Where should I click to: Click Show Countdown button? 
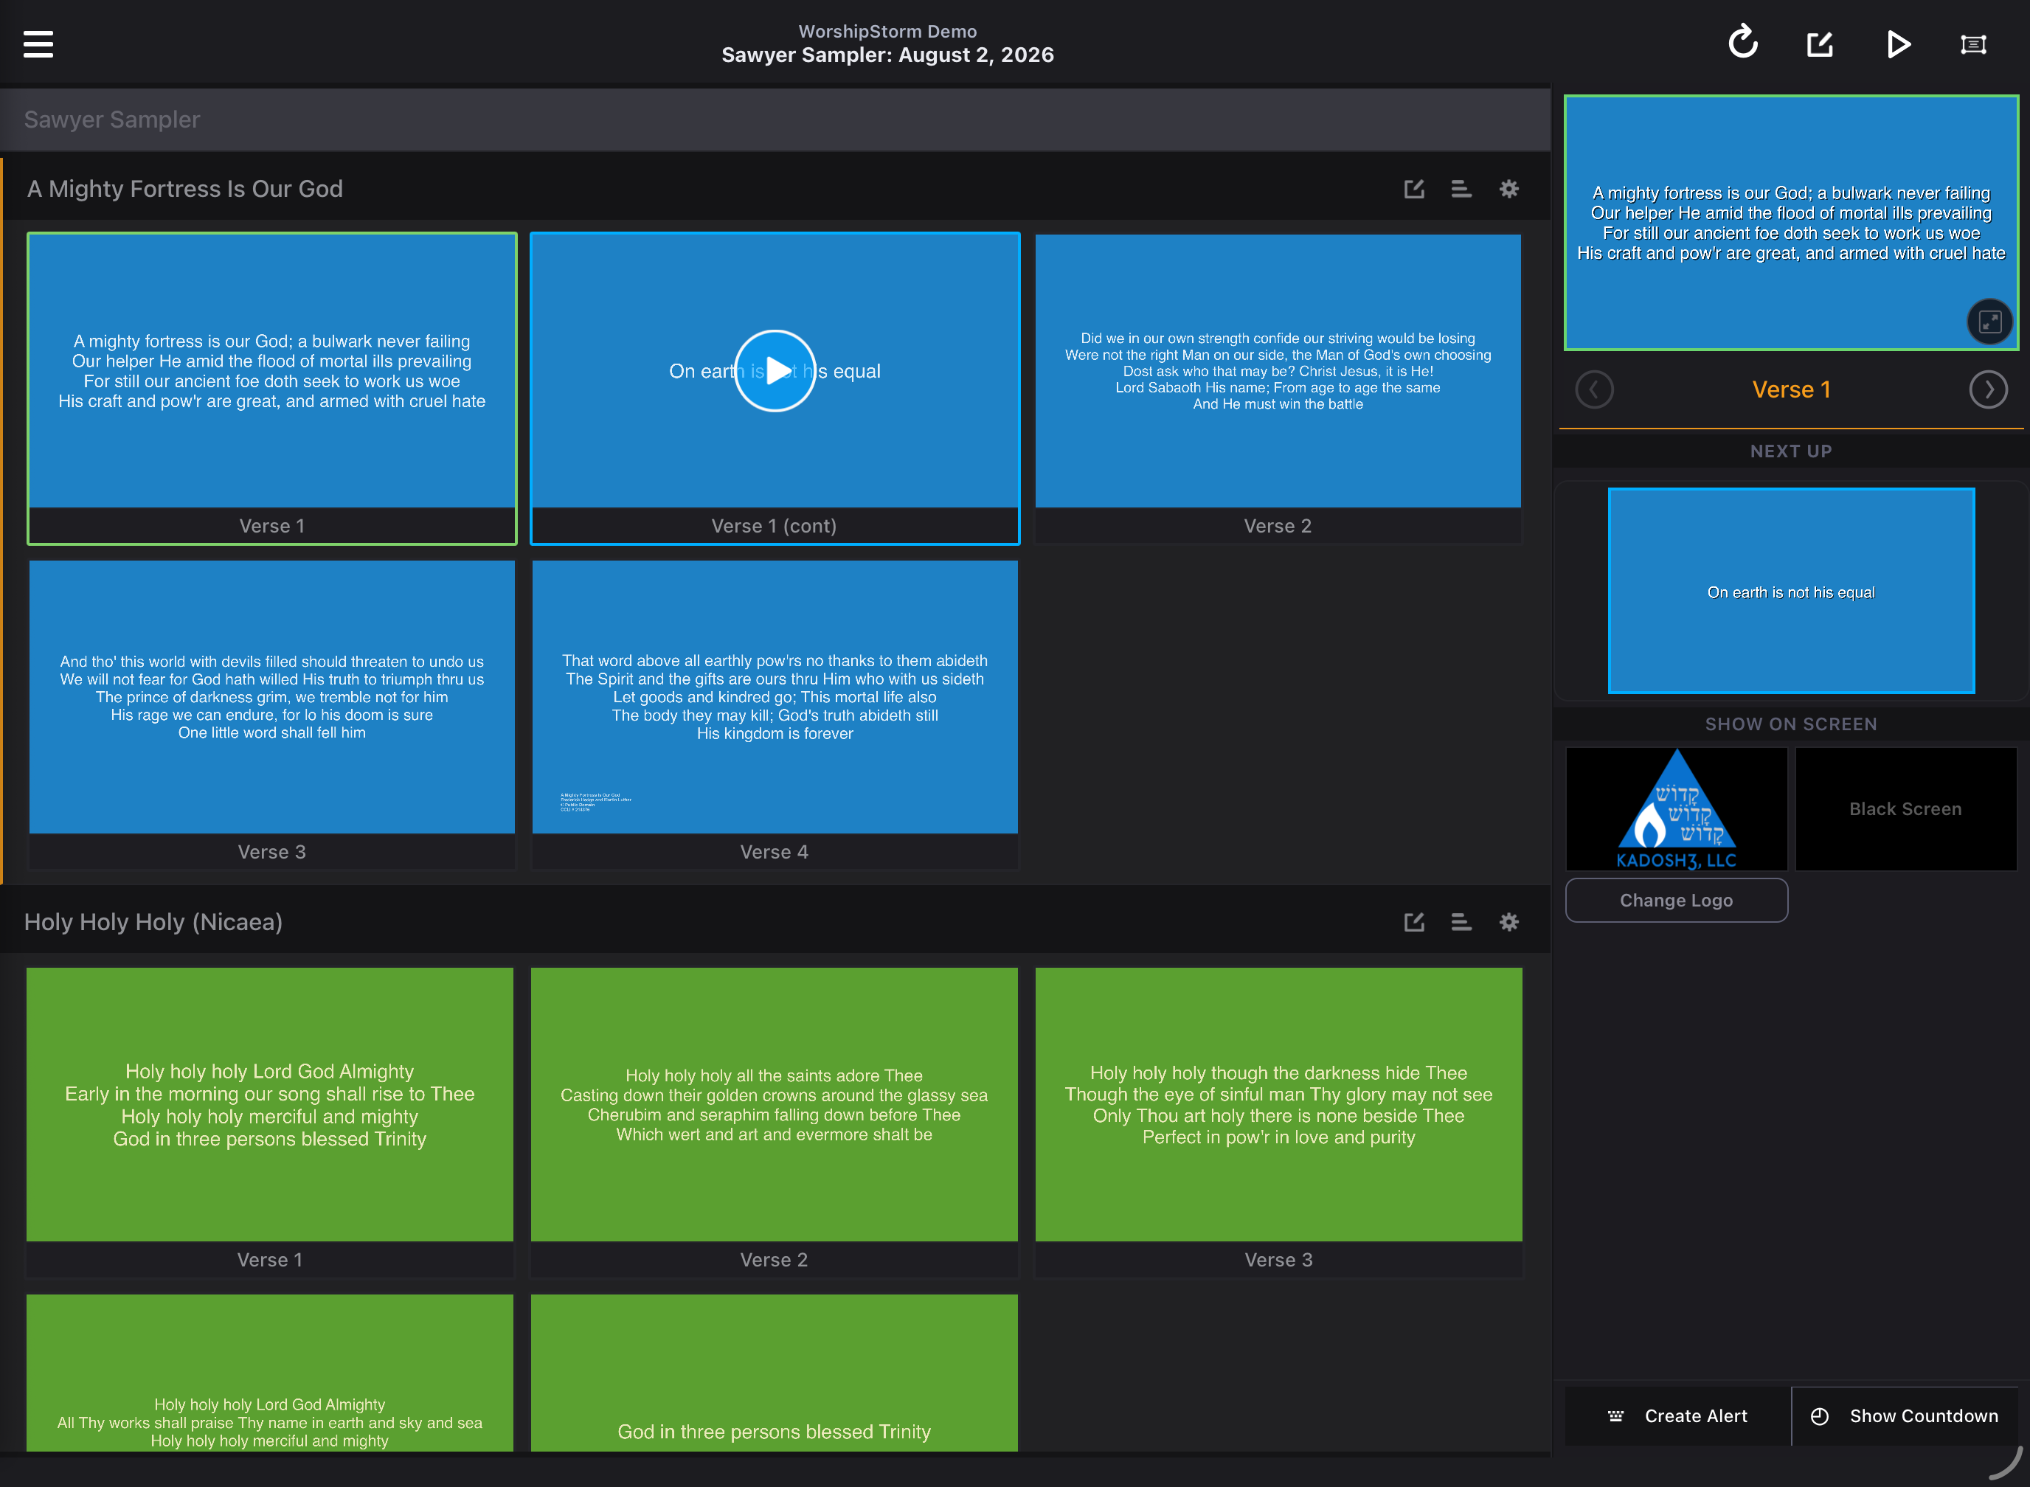[x=1905, y=1416]
